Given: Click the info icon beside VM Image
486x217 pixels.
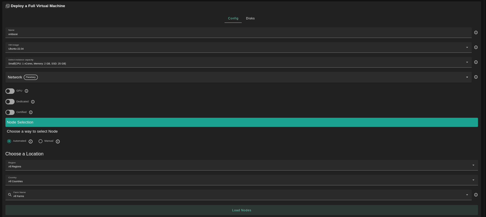Looking at the screenshot, I should [x=476, y=47].
